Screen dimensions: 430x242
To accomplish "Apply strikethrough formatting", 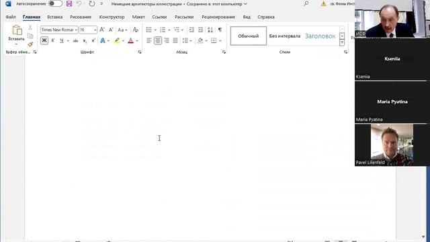I will tap(75, 40).
